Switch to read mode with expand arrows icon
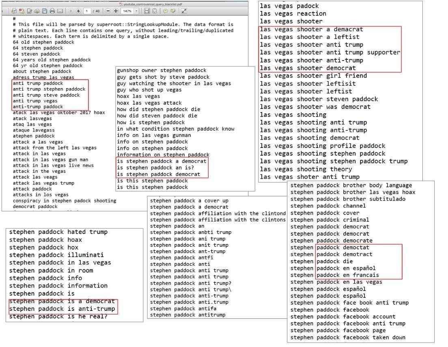Viewport: 448px width, 347px height. point(184,11)
